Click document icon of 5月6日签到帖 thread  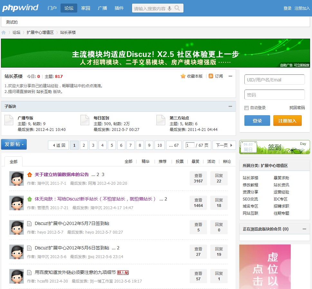(x=29, y=248)
